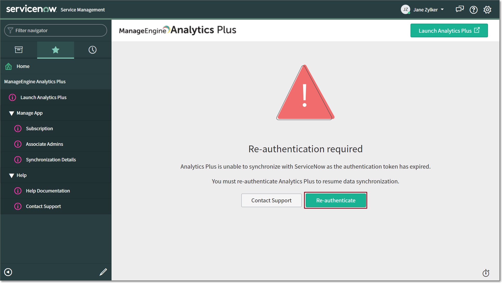
Task: Open the settings gear icon
Action: click(487, 10)
